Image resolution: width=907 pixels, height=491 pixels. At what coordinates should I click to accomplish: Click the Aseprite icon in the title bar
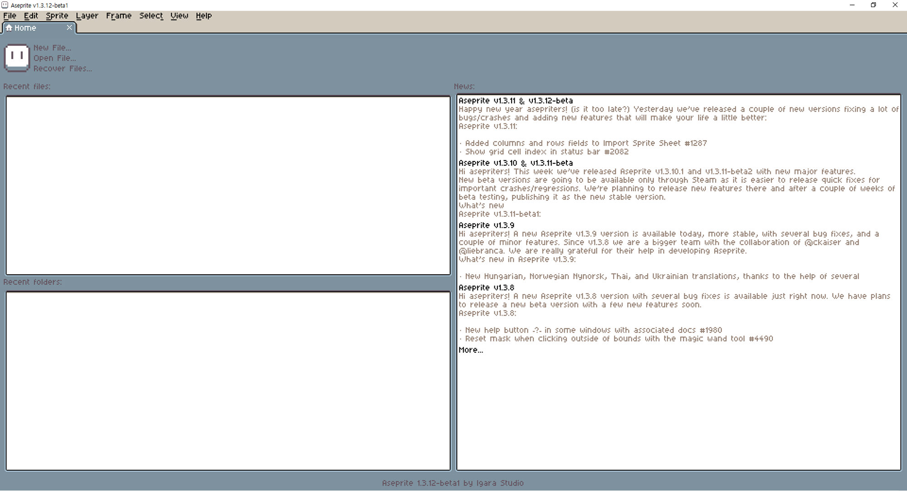[5, 5]
